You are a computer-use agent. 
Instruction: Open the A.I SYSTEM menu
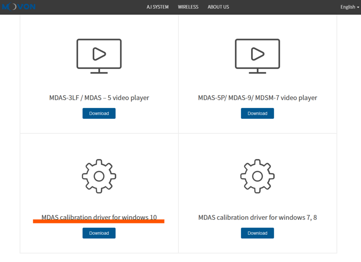(x=157, y=7)
